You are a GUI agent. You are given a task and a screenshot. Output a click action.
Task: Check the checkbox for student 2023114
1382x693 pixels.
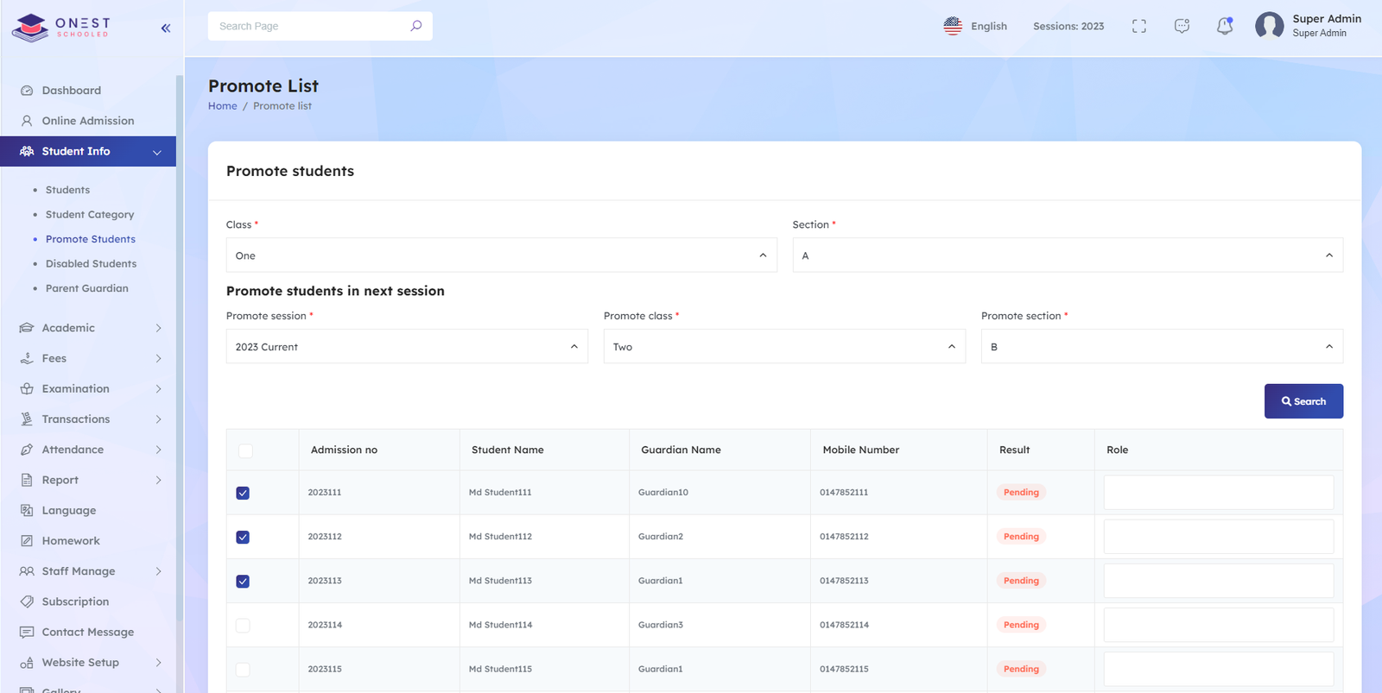[x=243, y=625]
